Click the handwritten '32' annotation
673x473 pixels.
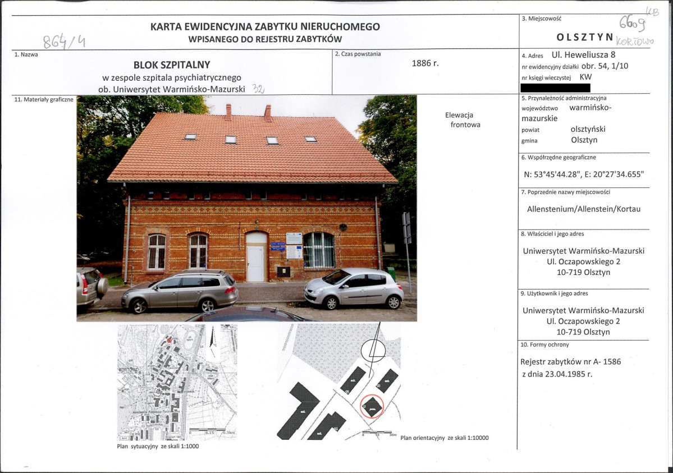[258, 88]
